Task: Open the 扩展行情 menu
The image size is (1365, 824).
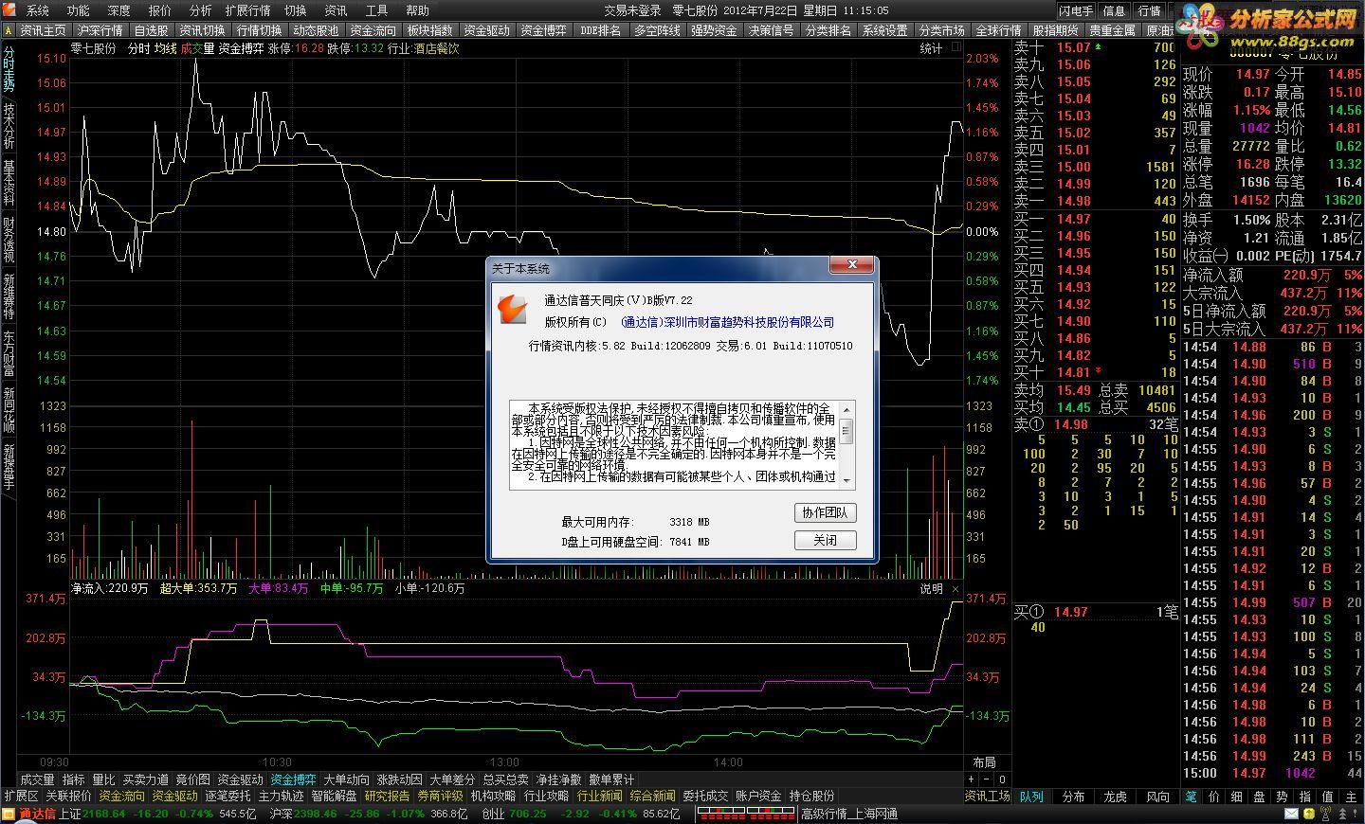Action: (x=247, y=10)
